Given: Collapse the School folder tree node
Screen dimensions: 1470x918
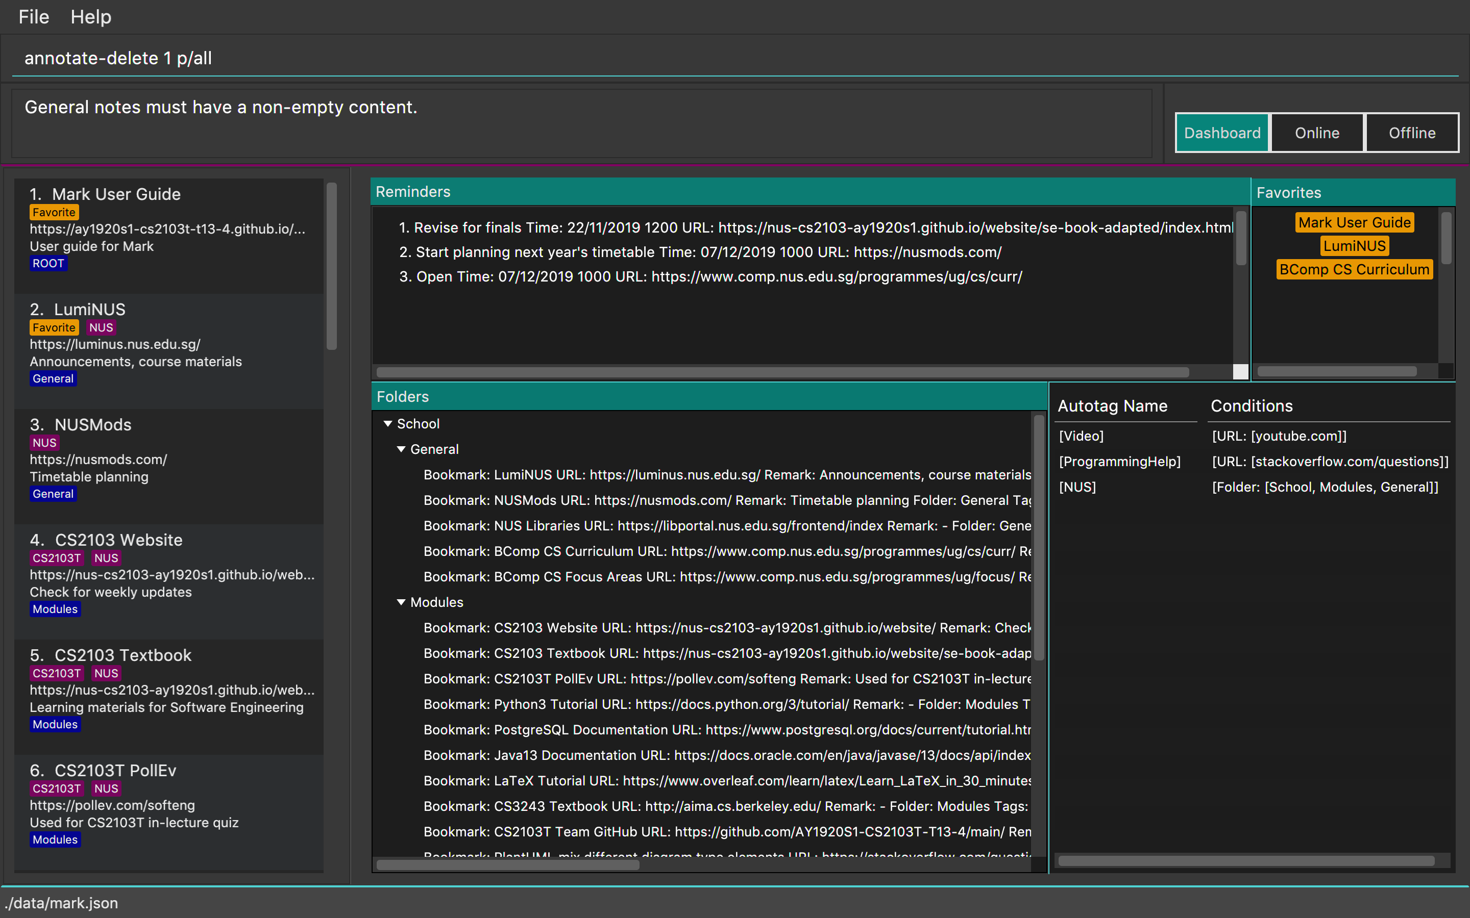Looking at the screenshot, I should [x=387, y=424].
